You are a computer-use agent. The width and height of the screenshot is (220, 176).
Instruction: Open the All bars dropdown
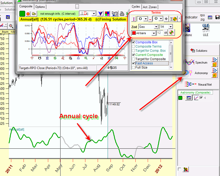click(153, 33)
